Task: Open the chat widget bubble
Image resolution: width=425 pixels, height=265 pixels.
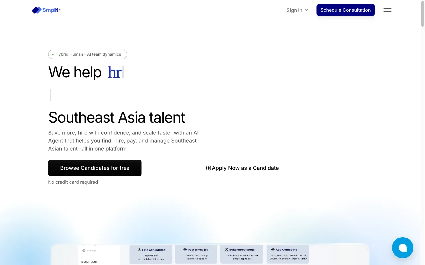Action: (402, 248)
